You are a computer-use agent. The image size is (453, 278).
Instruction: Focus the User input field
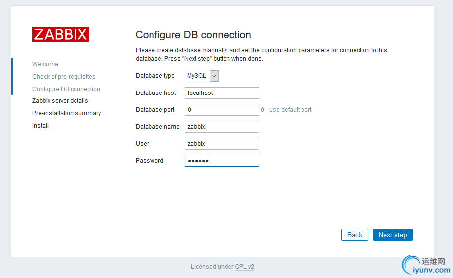tap(222, 144)
